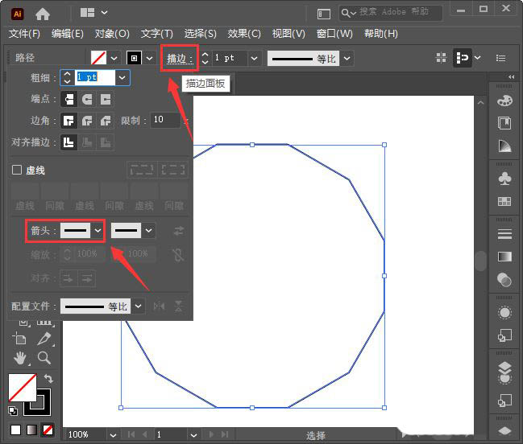Select the Eyedropper tool
523x444 pixels.
(44, 338)
